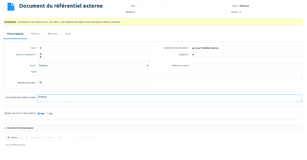Click the plus icon in Catégorie field

coord(193,55)
